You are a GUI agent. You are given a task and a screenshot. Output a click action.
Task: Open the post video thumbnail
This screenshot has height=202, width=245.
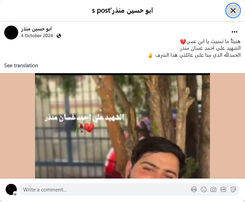(x=122, y=126)
